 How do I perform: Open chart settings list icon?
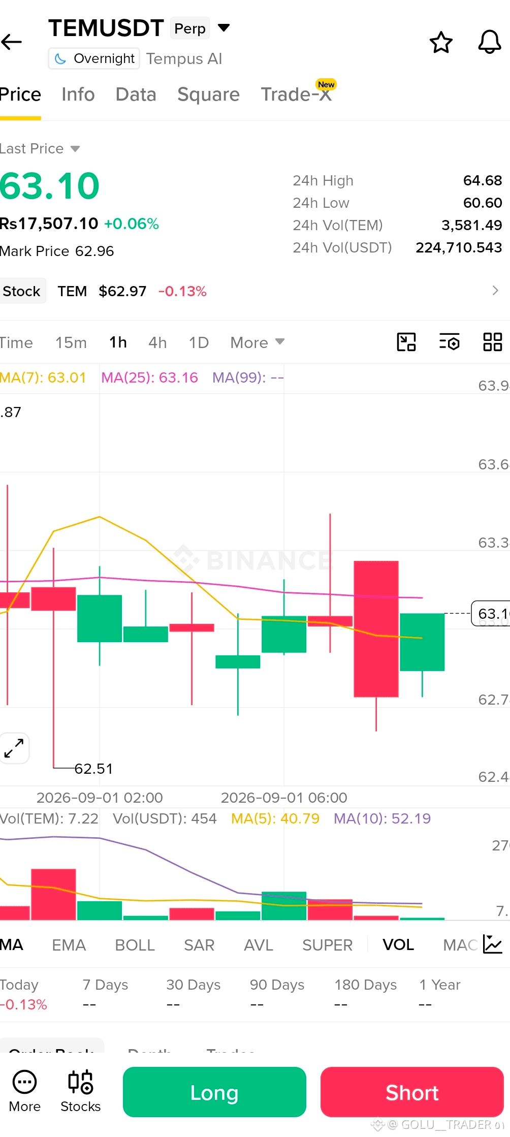click(x=450, y=342)
